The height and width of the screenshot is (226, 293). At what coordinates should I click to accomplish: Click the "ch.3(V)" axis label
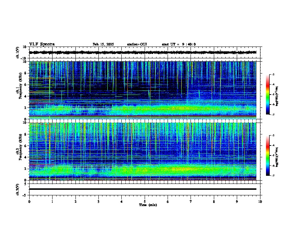tap(18, 189)
